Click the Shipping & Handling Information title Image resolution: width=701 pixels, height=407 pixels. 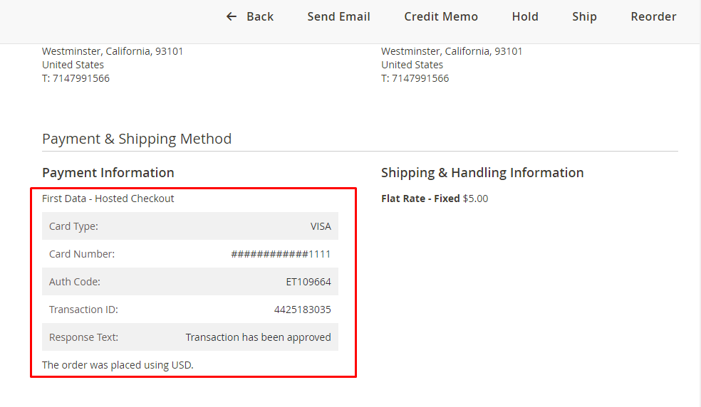click(x=482, y=172)
